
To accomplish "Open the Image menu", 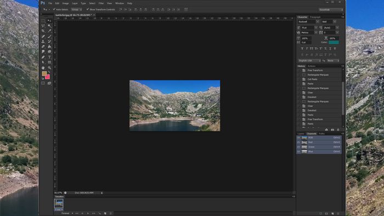I will [65, 3].
